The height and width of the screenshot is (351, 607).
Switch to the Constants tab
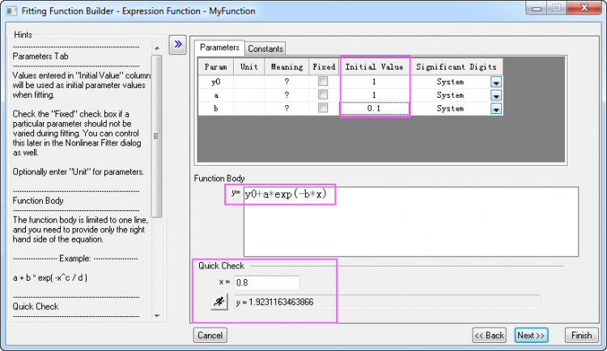(265, 49)
